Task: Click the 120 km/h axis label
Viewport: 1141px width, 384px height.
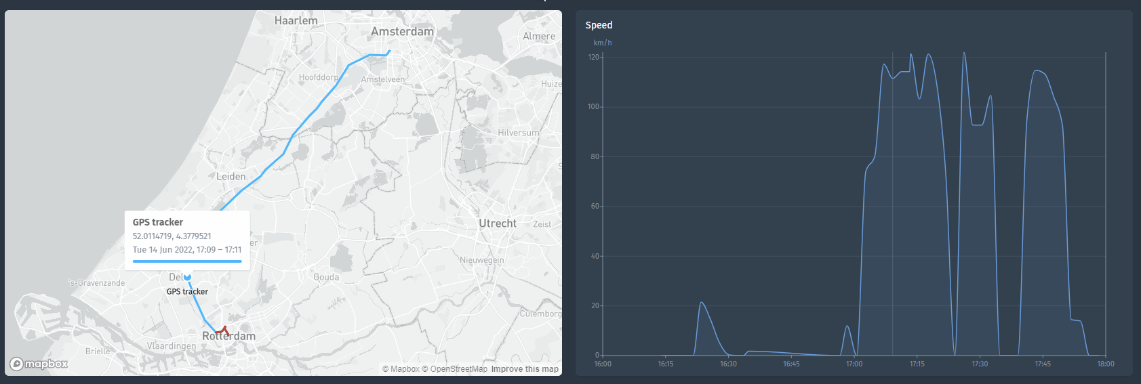Action: pyautogui.click(x=593, y=58)
